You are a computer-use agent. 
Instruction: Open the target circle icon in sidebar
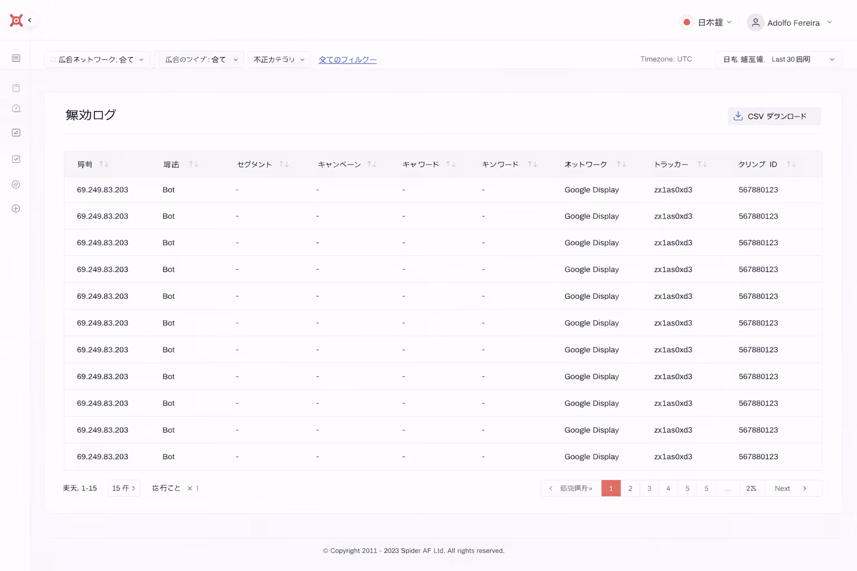(16, 185)
